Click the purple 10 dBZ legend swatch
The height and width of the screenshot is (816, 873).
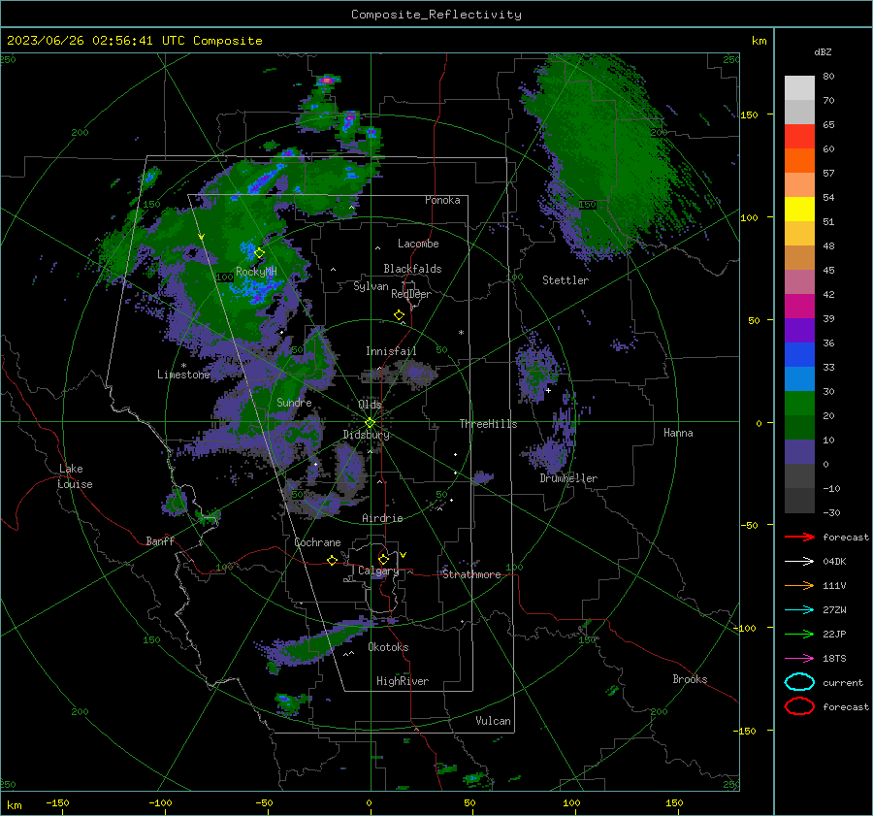point(799,451)
